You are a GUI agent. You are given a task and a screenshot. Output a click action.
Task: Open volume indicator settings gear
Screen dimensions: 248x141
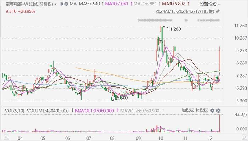tap(212, 111)
